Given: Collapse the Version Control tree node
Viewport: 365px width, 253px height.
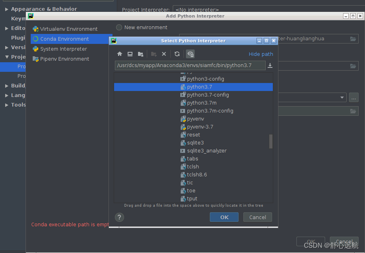Looking at the screenshot, I should (7, 47).
